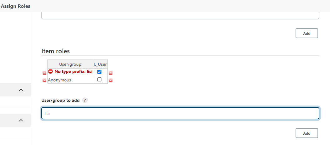Collapse the upper sidebar section chevron
The image size is (330, 145).
coord(21,90)
